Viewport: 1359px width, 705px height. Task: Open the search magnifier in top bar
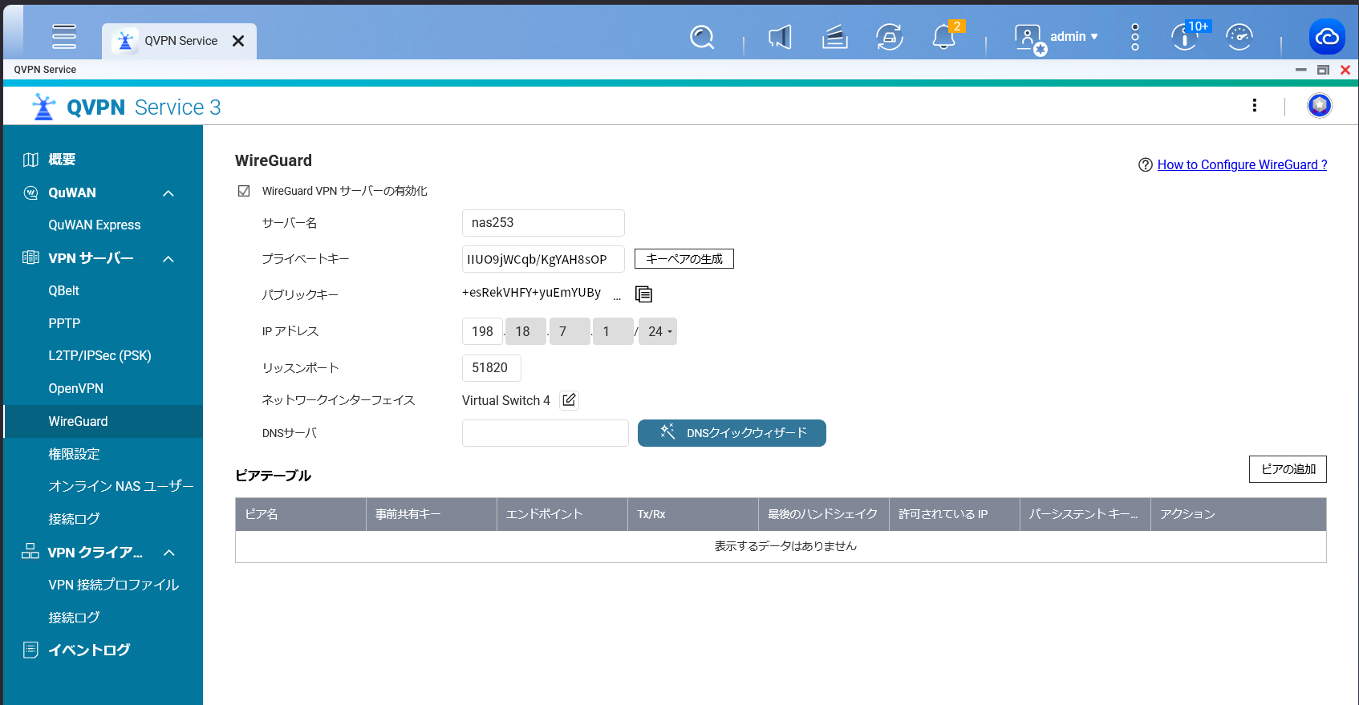click(702, 37)
